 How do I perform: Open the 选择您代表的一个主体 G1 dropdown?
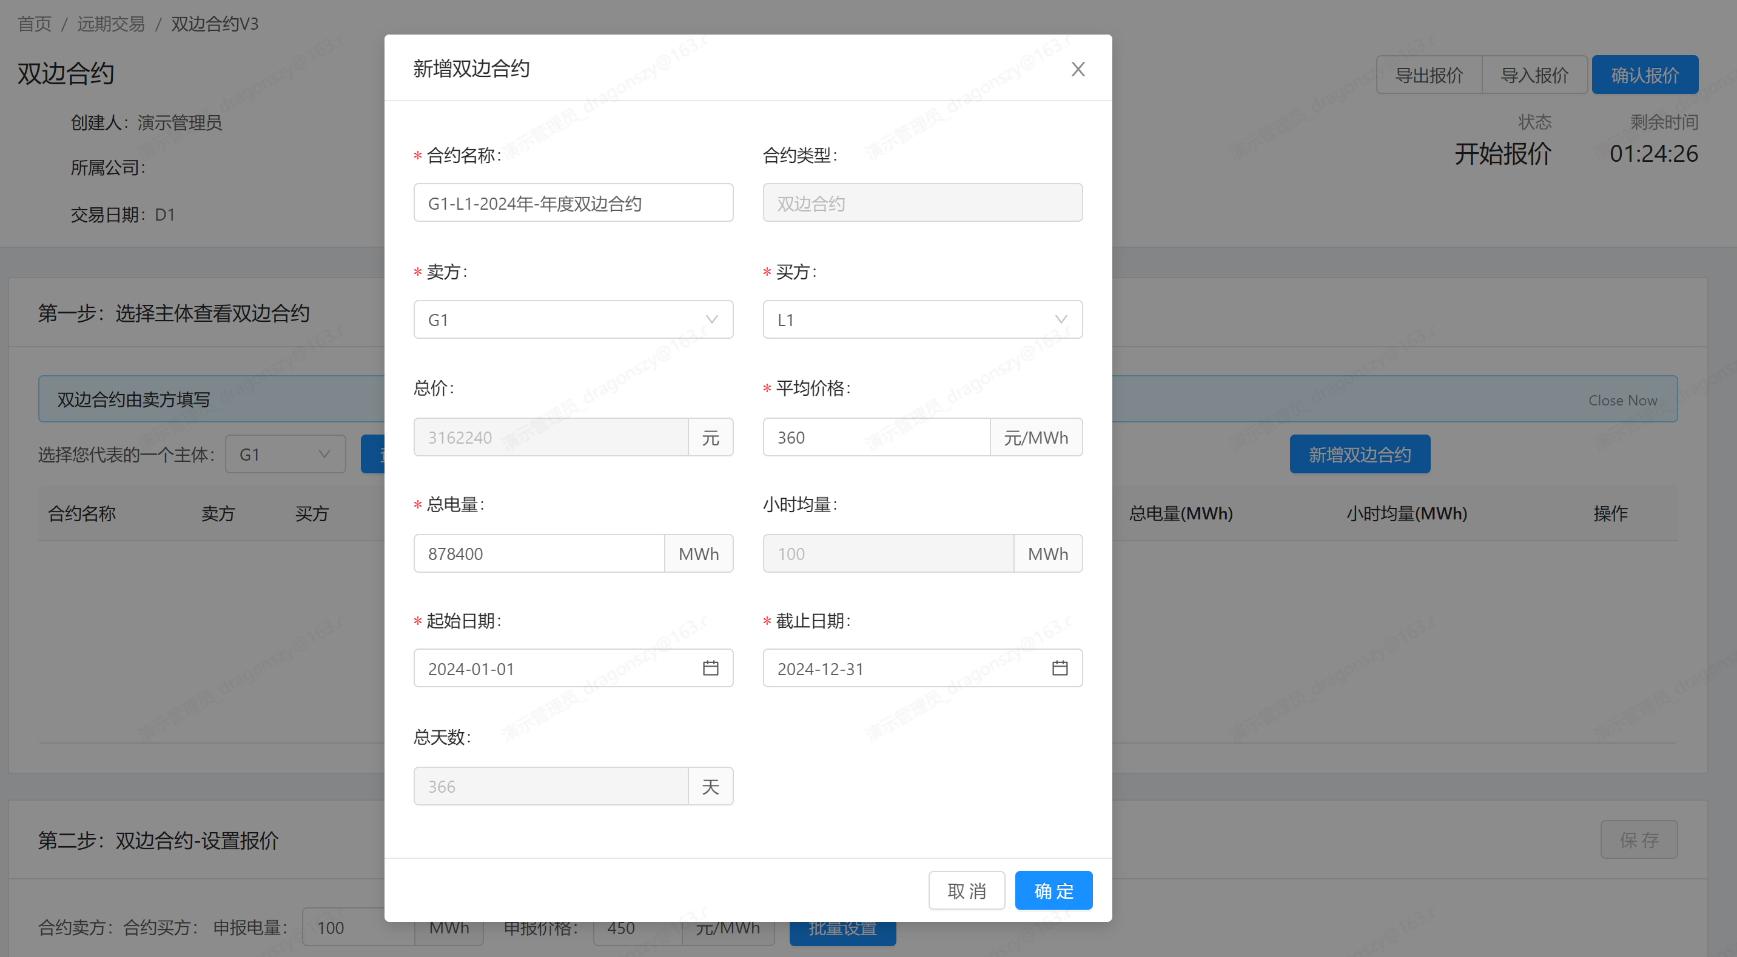285,454
